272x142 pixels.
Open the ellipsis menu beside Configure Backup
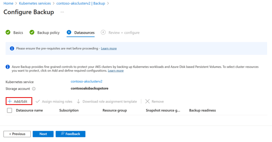(x=62, y=12)
